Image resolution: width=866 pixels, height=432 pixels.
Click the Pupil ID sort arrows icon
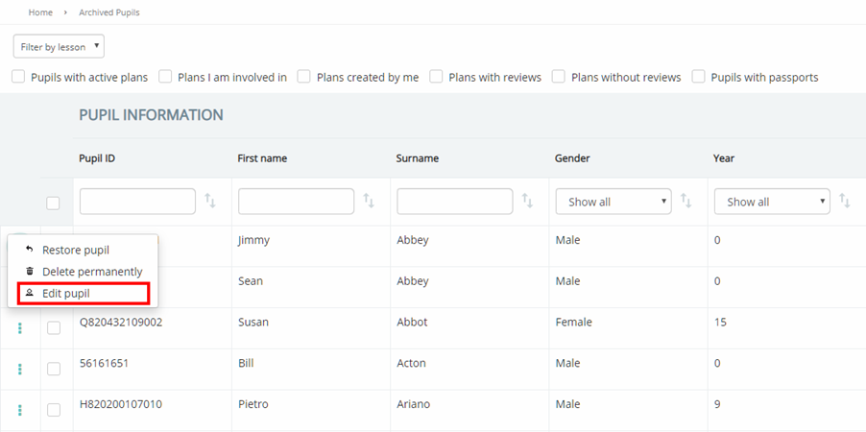click(210, 201)
